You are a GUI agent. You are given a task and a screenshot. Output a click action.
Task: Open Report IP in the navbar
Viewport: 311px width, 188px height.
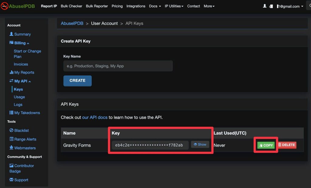[x=49, y=6]
